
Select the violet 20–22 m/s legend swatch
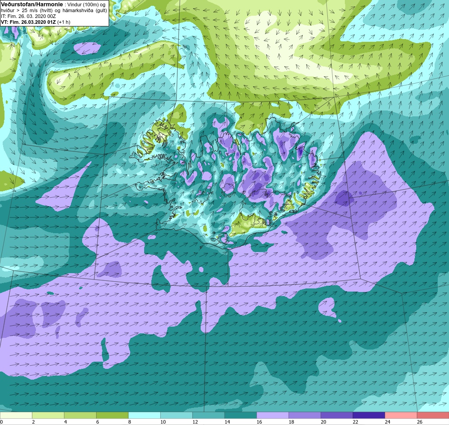337,415
